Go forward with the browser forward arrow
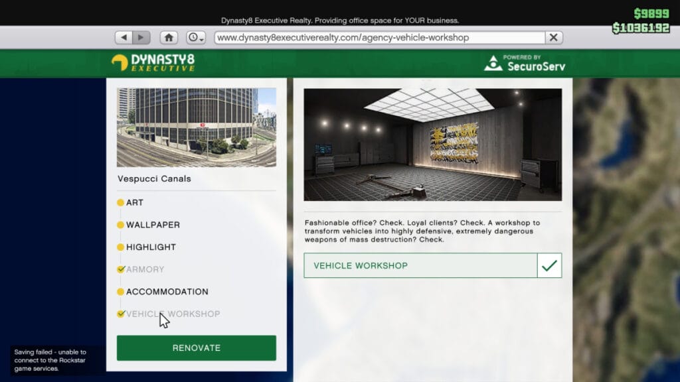Viewport: 680px width, 382px height. 141,38
